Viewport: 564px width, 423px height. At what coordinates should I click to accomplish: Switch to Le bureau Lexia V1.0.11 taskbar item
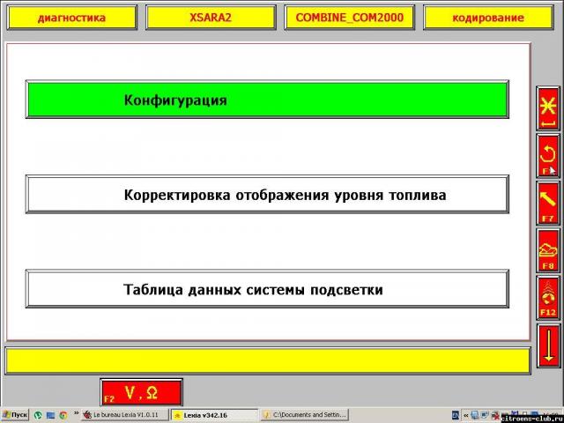point(124,415)
